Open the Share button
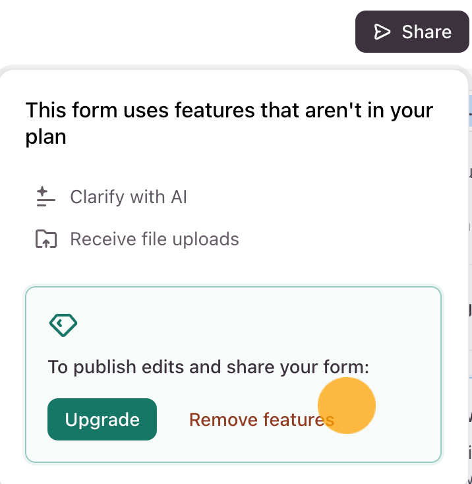 pos(412,32)
